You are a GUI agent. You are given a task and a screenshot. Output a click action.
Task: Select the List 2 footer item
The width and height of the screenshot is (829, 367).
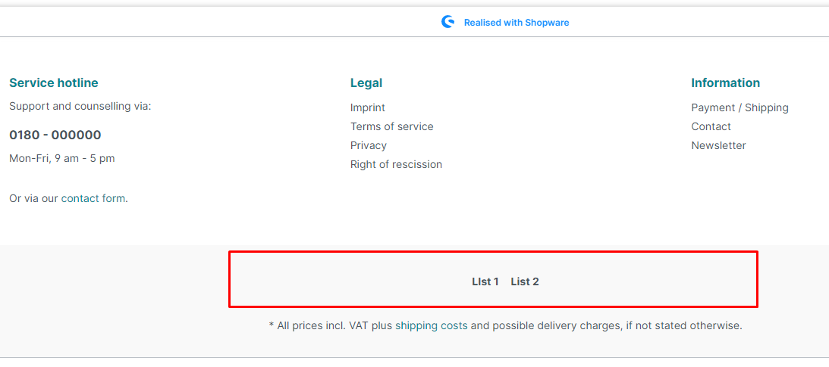pyautogui.click(x=525, y=281)
